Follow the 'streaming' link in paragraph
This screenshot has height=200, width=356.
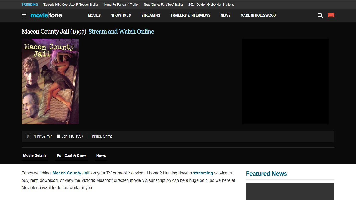(x=203, y=173)
